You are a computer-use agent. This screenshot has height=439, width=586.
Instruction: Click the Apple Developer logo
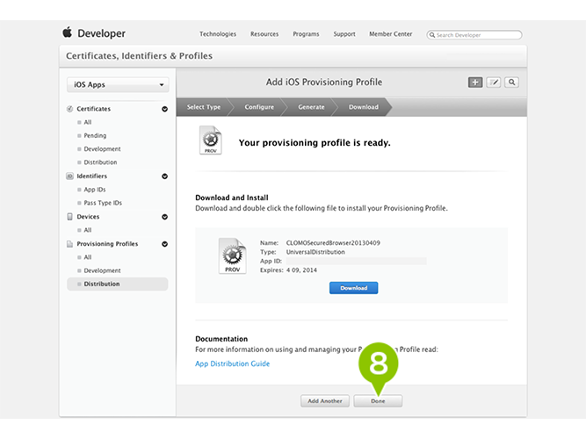click(68, 32)
